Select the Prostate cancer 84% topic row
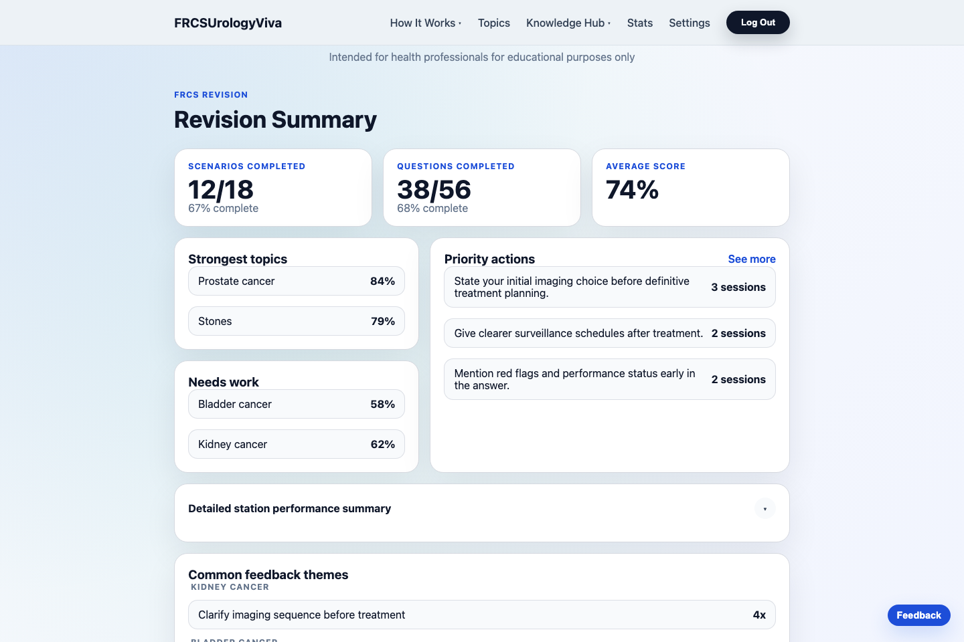The image size is (964, 642). 297,282
